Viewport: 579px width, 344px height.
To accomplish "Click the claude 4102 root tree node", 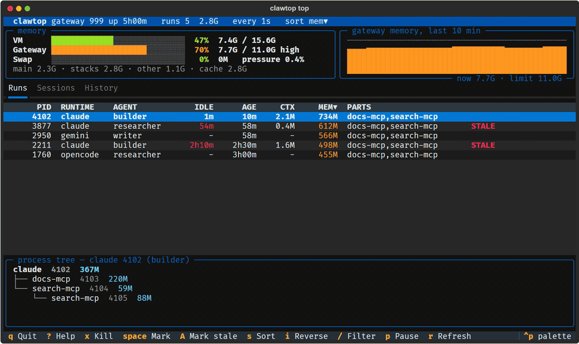I will click(x=56, y=270).
